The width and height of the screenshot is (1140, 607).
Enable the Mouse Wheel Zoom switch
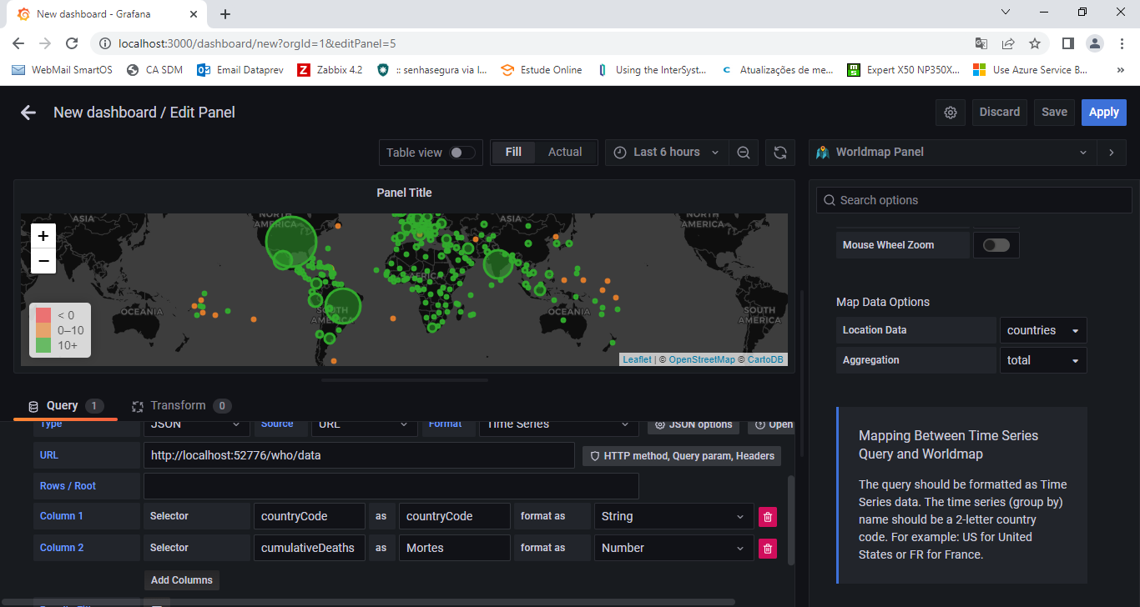coord(996,245)
